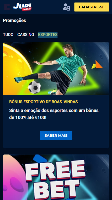This screenshot has width=112, height=200.
Task: Click the blue SABER MAIS button
Action: click(x=56, y=135)
